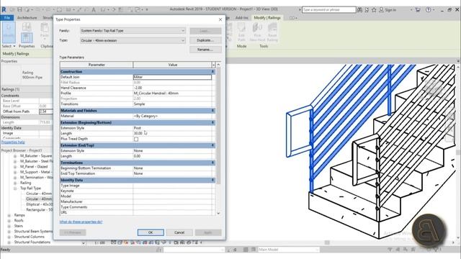Image resolution: width=461 pixels, height=259 pixels.
Task: Open the Architecture ribbon tab
Action: pyautogui.click(x=27, y=17)
